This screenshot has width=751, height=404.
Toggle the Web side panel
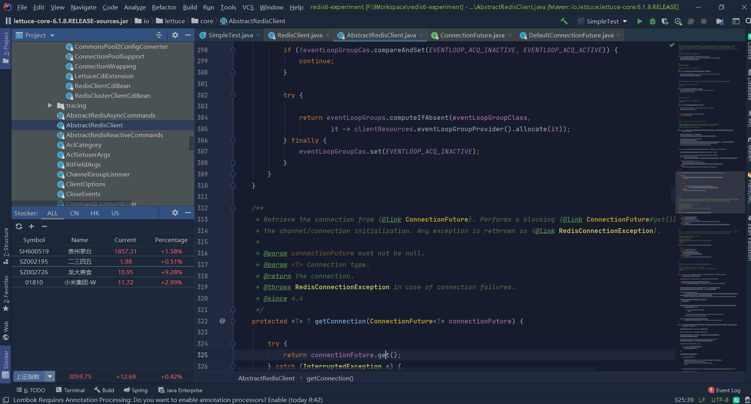click(x=6, y=331)
